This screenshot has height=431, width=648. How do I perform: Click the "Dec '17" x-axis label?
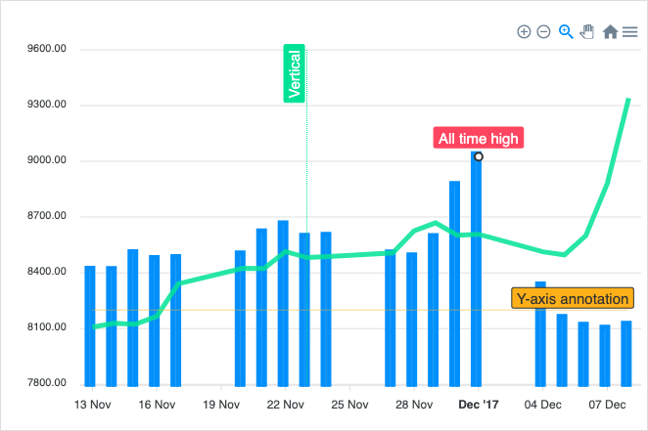pyautogui.click(x=478, y=405)
